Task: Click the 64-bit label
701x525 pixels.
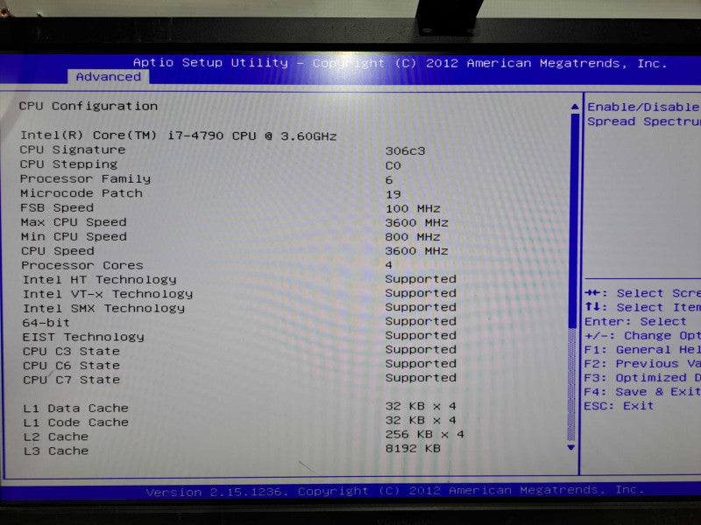Action: pyautogui.click(x=46, y=322)
